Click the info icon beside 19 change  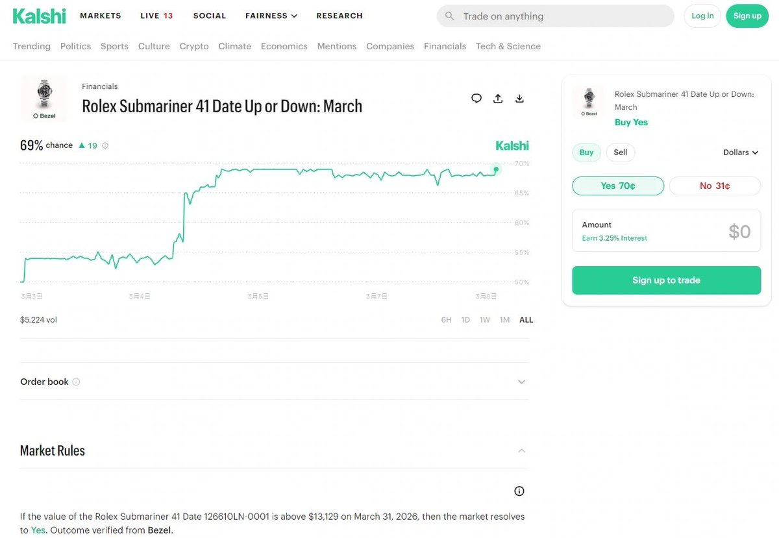click(x=105, y=145)
